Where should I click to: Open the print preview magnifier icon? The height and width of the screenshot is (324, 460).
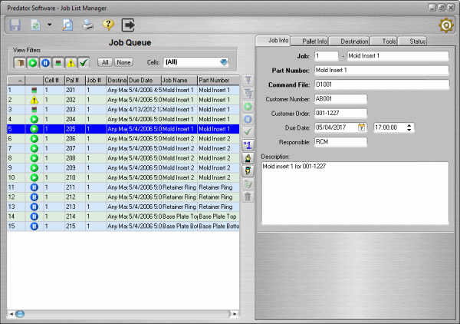[67, 24]
